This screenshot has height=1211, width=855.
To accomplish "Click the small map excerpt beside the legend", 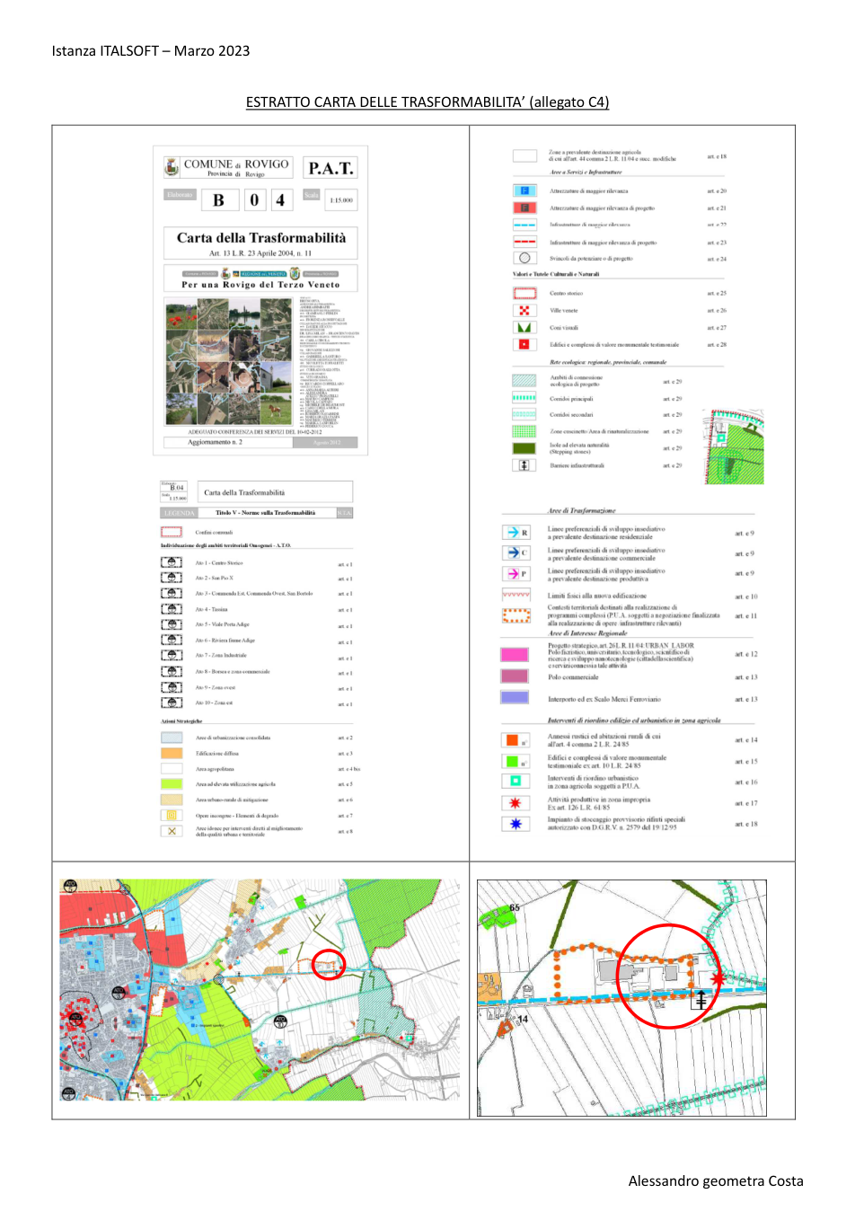I will tap(735, 446).
